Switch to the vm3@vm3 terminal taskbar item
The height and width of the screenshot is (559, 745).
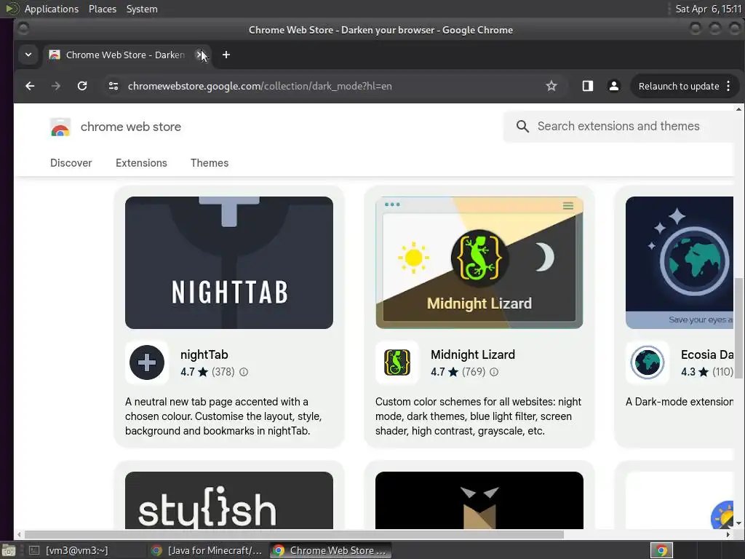tap(77, 550)
